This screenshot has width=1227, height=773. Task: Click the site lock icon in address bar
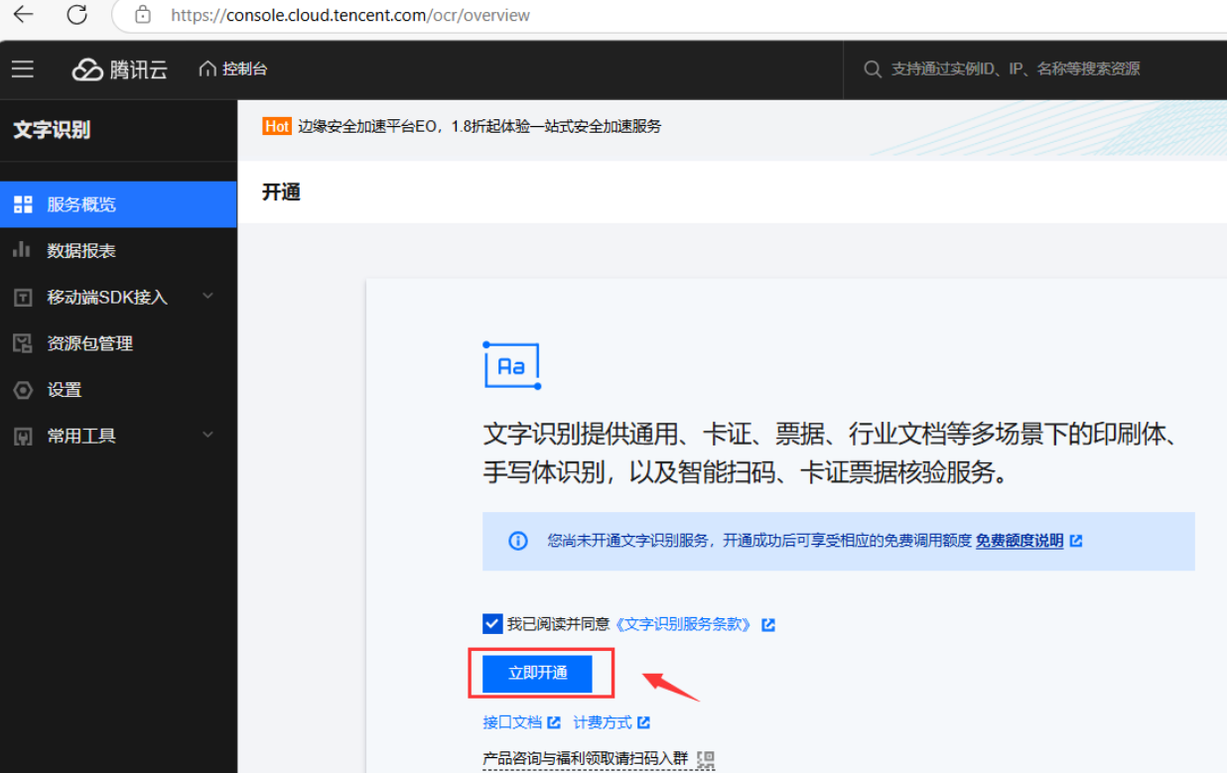point(143,15)
